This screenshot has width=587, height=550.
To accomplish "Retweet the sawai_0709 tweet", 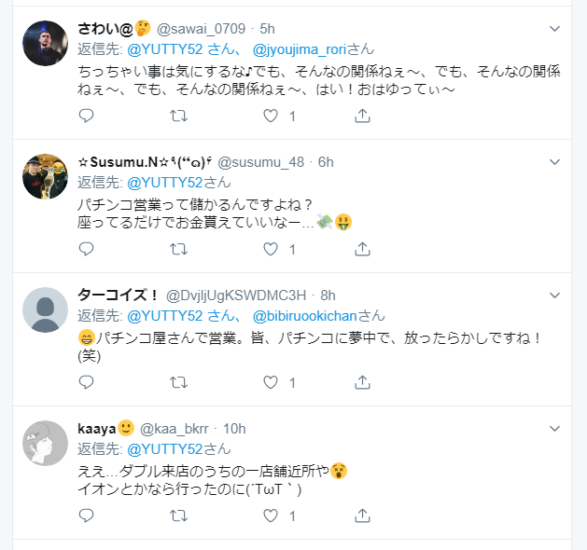I will [178, 116].
